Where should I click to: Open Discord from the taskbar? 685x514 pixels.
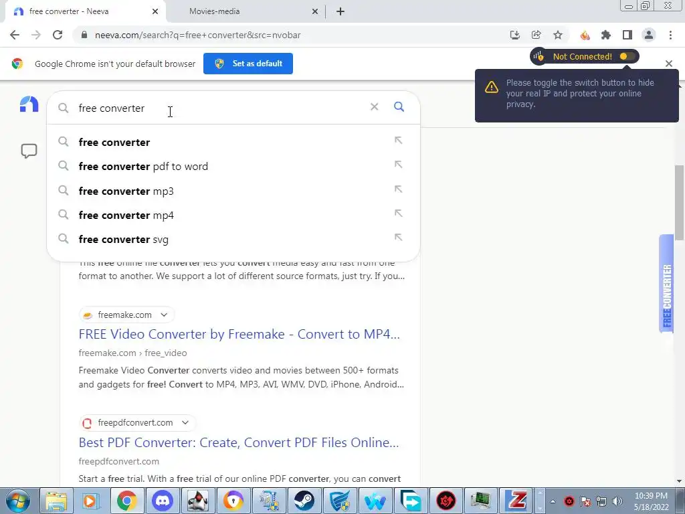pyautogui.click(x=163, y=501)
